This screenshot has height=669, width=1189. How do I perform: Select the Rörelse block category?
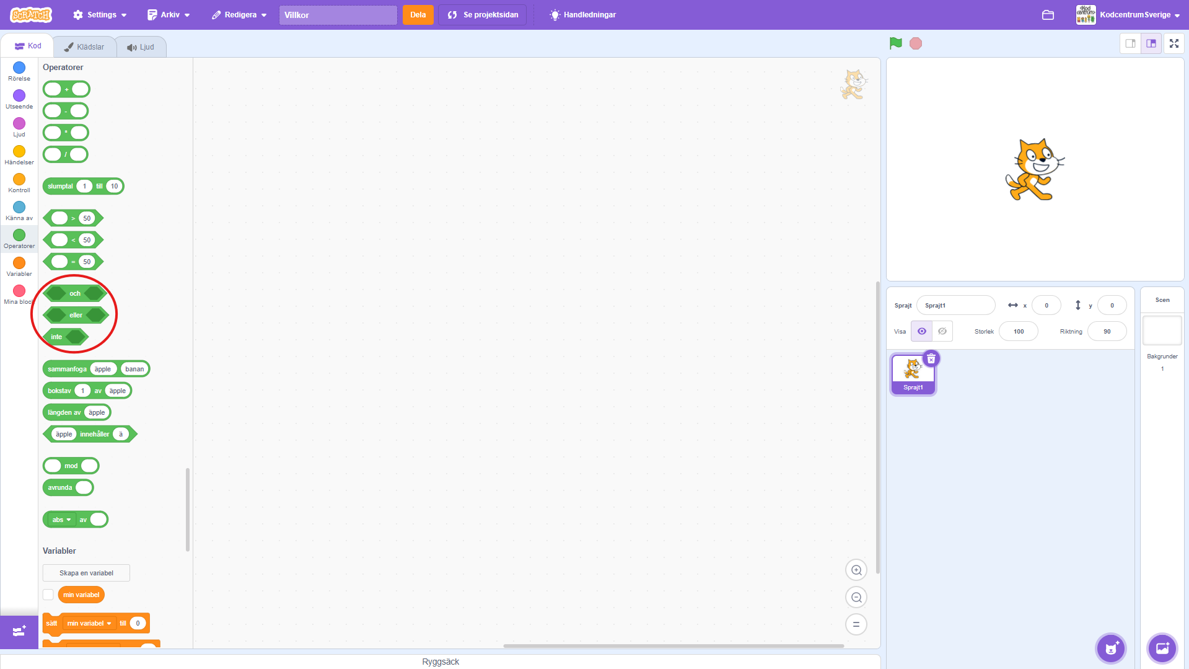click(19, 72)
